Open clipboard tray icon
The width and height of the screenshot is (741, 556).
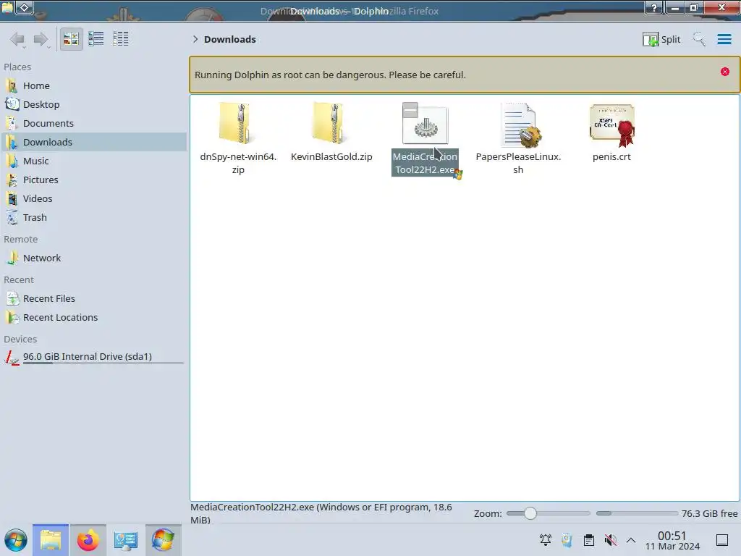click(x=589, y=540)
